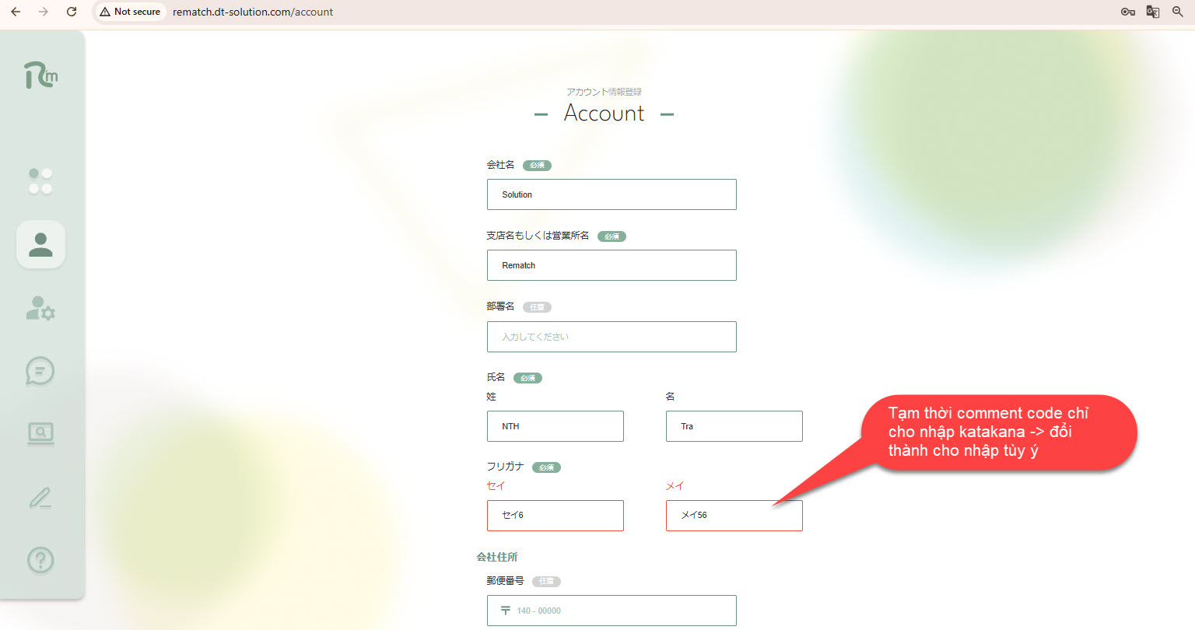Click the zoom magnifier icon

(x=1178, y=12)
